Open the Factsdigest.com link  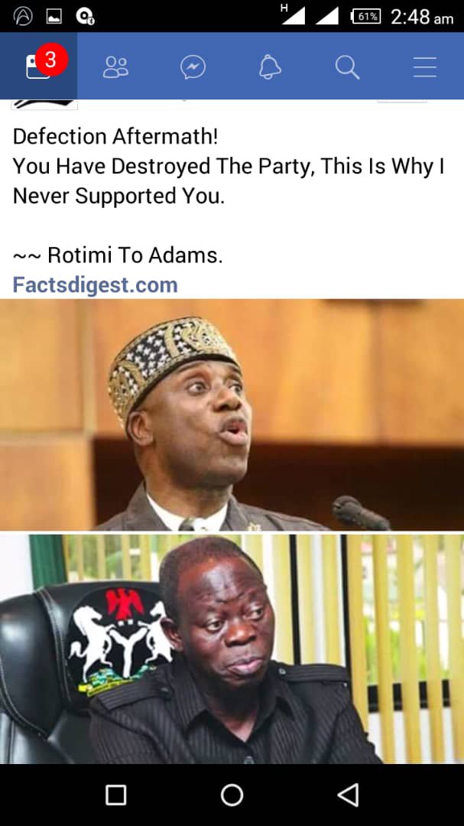coord(96,285)
